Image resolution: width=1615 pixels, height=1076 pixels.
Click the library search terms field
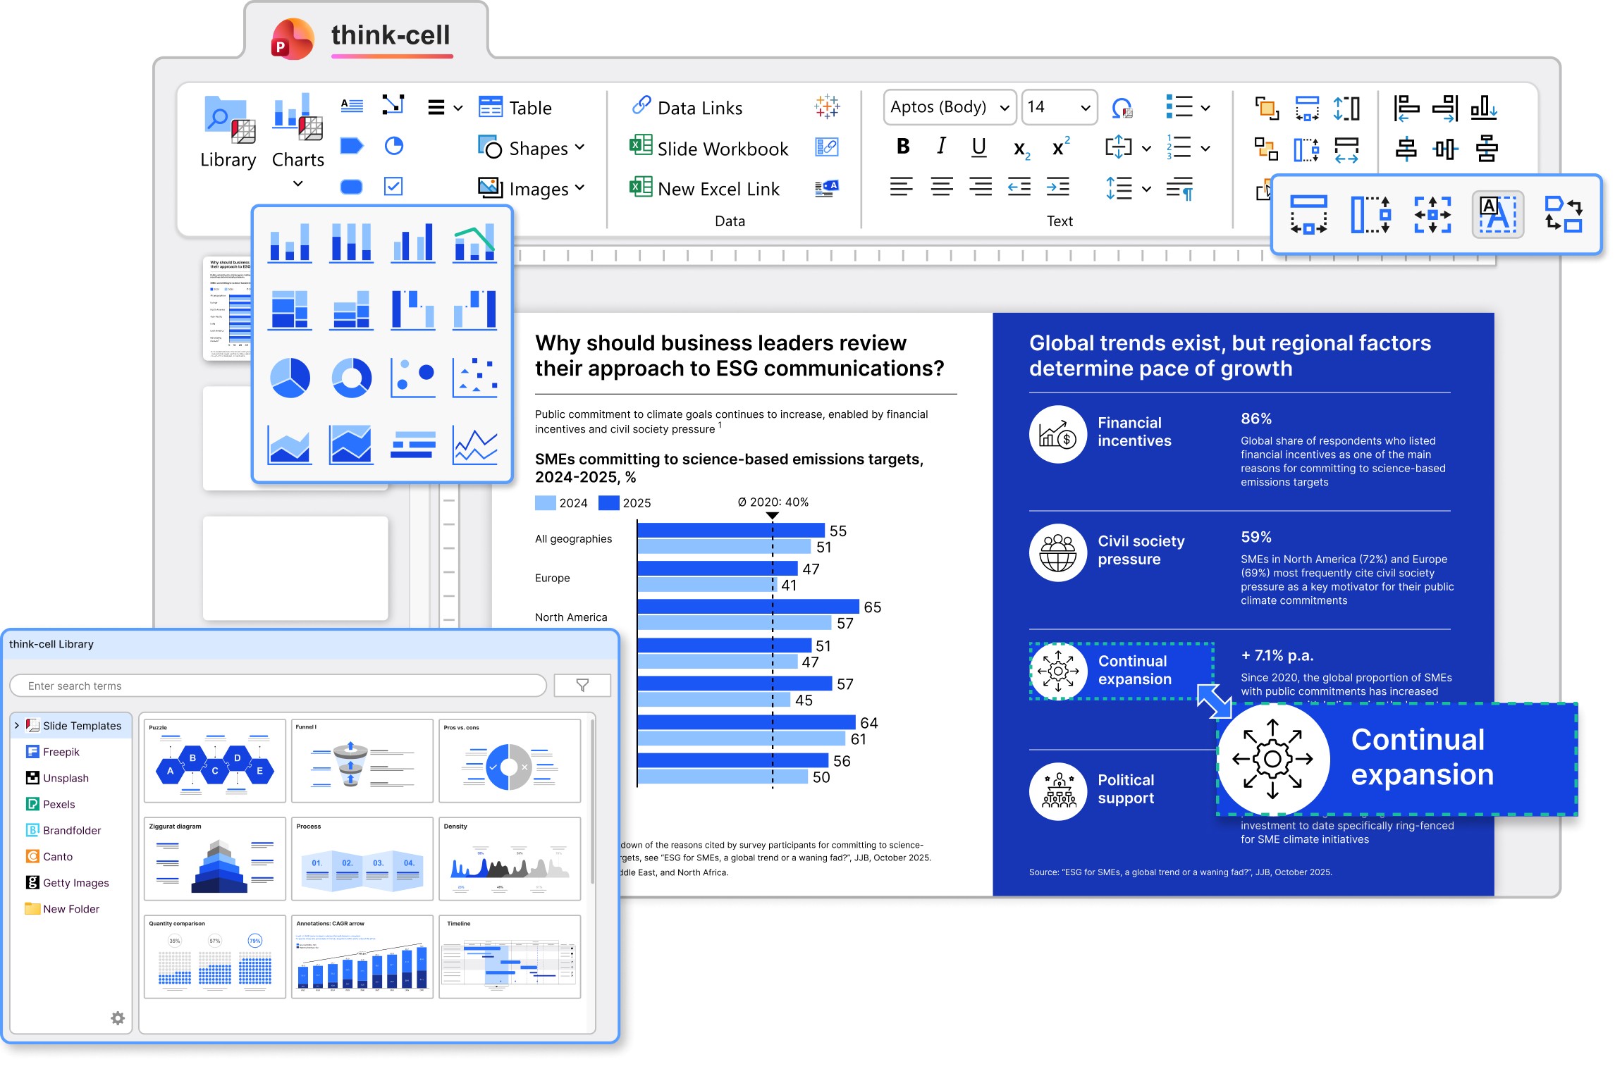(x=278, y=686)
